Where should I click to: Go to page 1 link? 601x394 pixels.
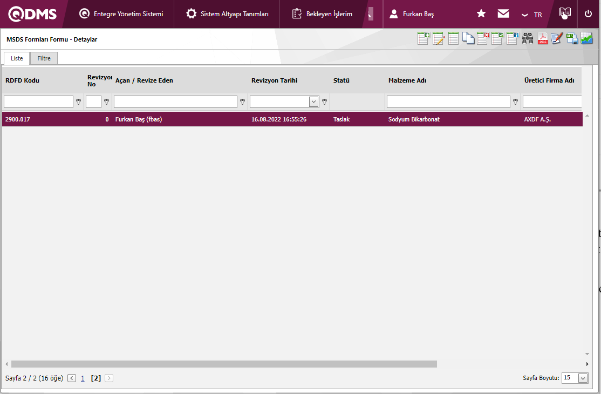(x=83, y=378)
